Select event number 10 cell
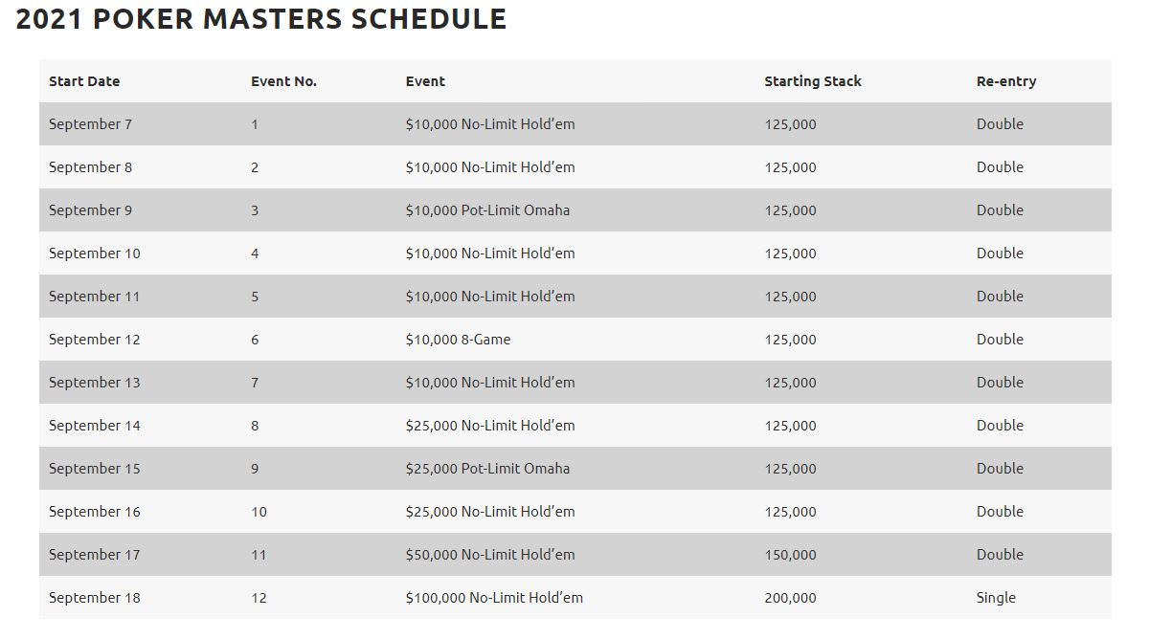 tap(259, 512)
